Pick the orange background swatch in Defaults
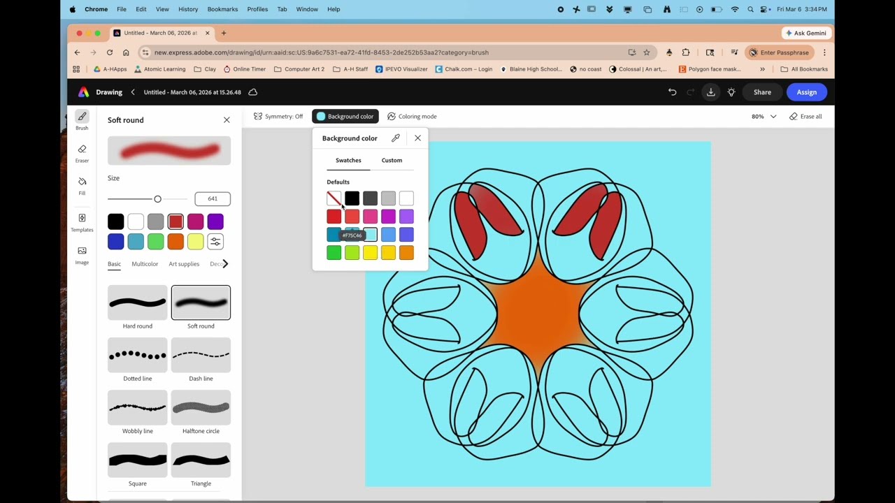 click(406, 253)
